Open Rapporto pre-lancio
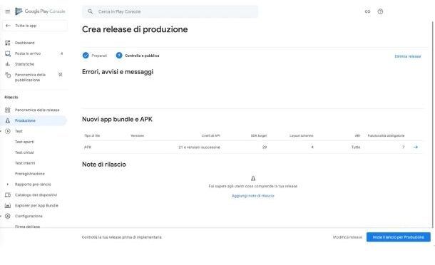 (x=33, y=185)
